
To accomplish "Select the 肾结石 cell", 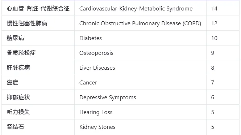I will tap(38, 127).
